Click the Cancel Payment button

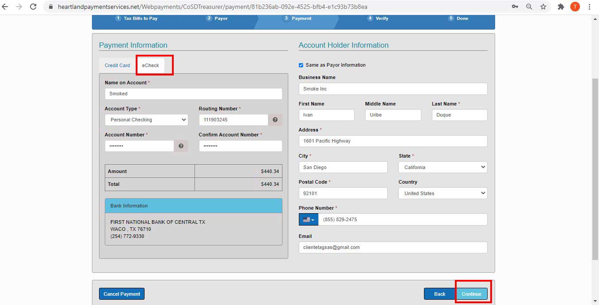[x=122, y=294]
